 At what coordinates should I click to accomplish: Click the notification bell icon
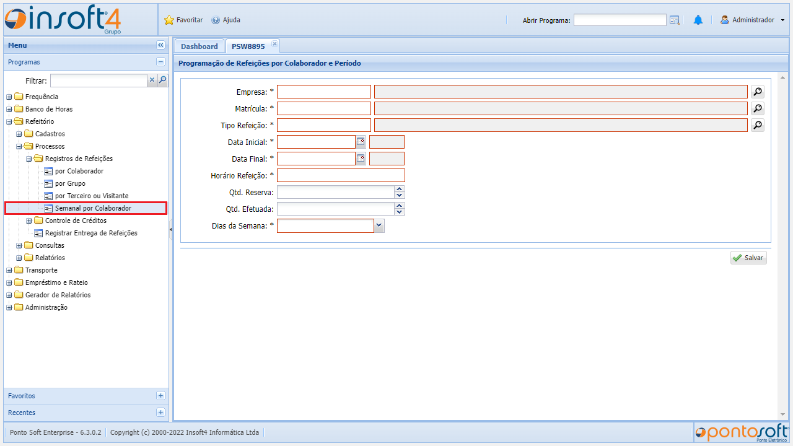point(698,20)
